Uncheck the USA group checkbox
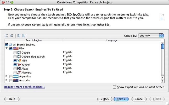169x105 pixels. [x=11, y=49]
